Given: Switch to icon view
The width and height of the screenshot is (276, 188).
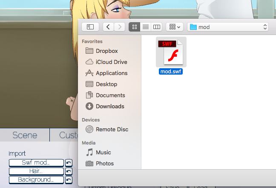Looking at the screenshot, I should tap(135, 27).
